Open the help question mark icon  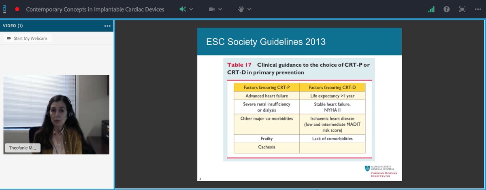tap(447, 9)
